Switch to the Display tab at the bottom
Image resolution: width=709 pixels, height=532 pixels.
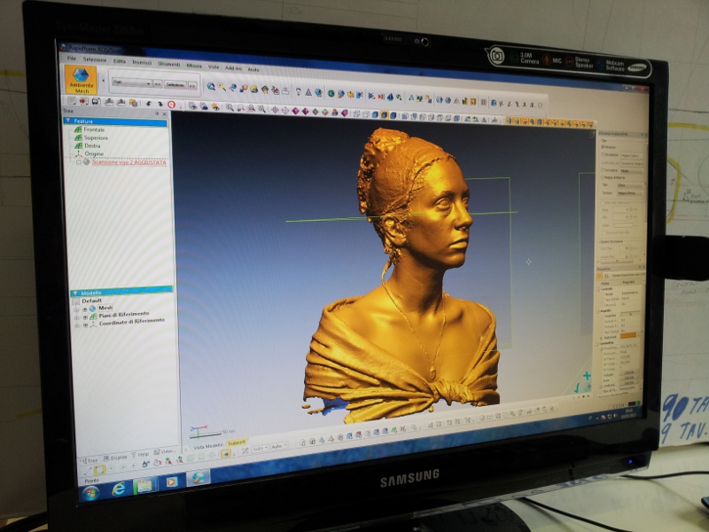(x=115, y=458)
